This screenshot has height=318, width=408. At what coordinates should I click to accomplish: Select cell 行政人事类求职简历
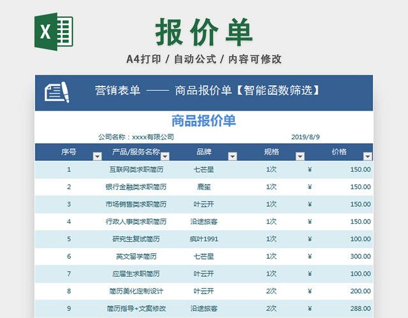(x=136, y=222)
